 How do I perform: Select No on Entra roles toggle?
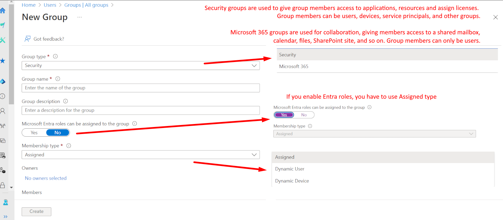[x=58, y=133]
